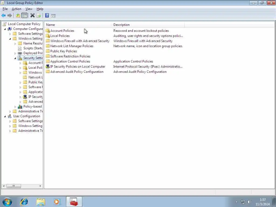Click the tree pane scroll right arrow
Screen dimensions: 276x207
point(40,186)
